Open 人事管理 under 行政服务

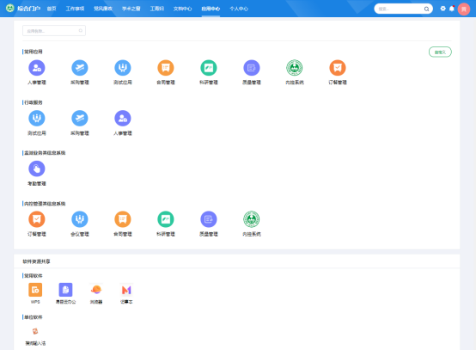(x=123, y=118)
